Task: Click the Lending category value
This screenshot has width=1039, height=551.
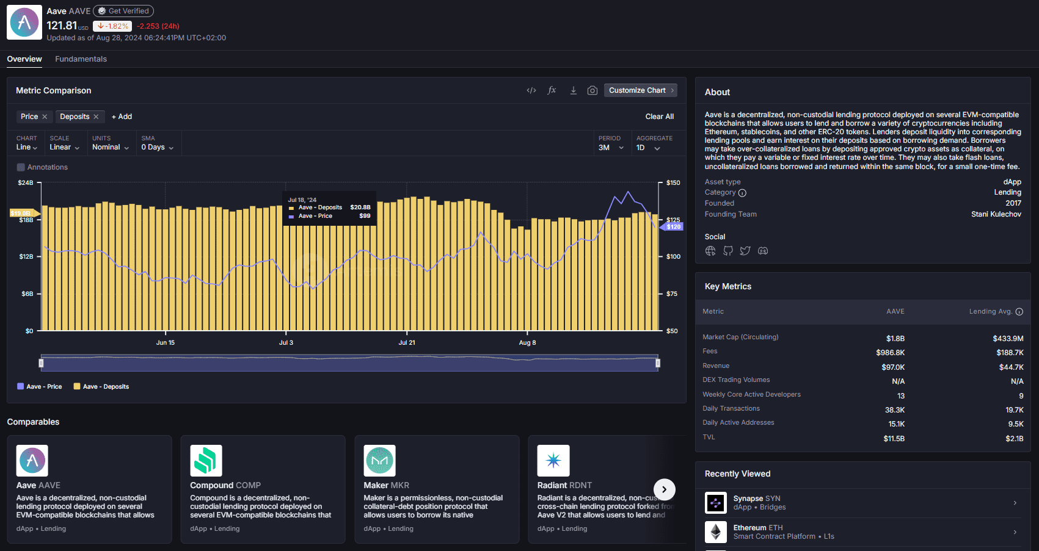Action: (1007, 192)
